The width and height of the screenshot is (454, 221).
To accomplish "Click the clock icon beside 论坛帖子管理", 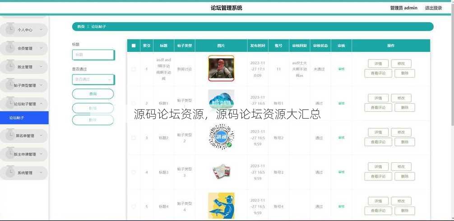I will pos(10,104).
